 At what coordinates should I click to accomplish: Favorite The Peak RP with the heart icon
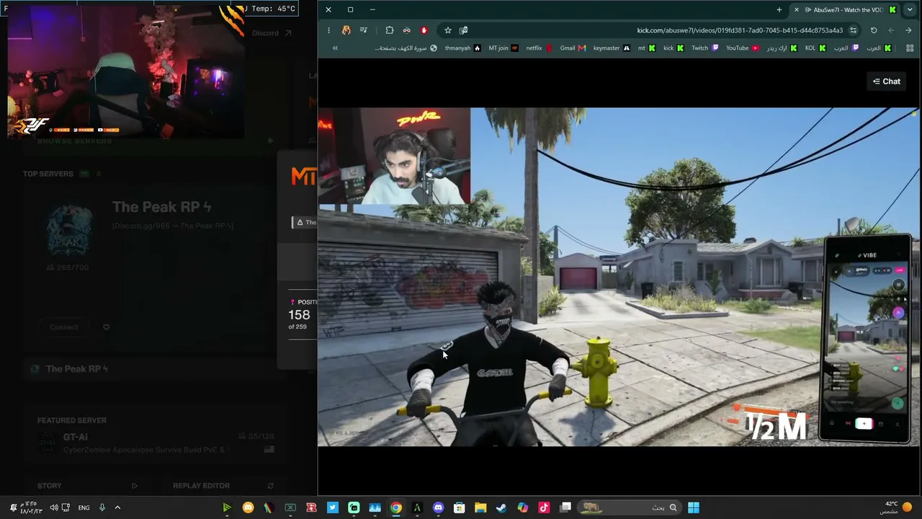point(106,327)
